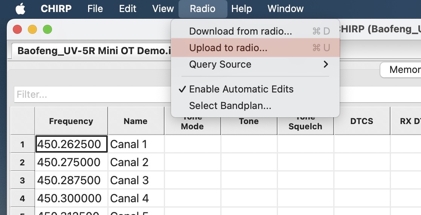Click the Name column header
Viewport: 421px width, 215px height.
[136, 121]
